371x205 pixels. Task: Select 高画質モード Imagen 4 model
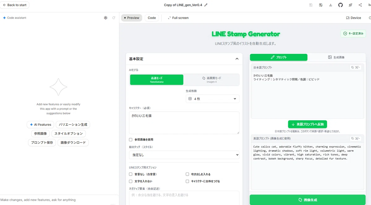click(x=212, y=80)
